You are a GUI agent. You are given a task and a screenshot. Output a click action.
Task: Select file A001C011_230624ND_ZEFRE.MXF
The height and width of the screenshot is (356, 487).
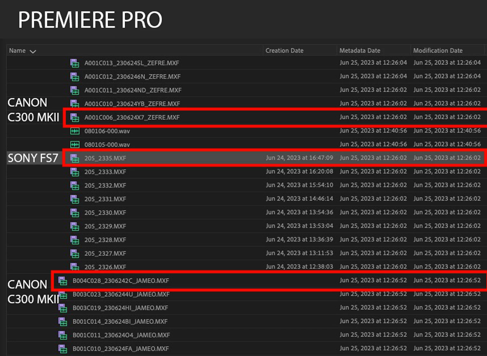[133, 90]
